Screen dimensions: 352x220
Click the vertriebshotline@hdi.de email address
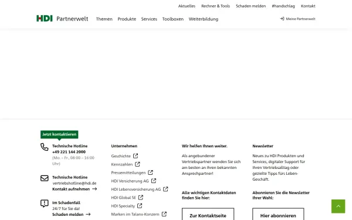click(75, 183)
